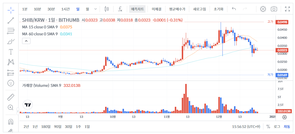Open the emoji icons tool
295x134 pixels.
[x=11, y=83]
